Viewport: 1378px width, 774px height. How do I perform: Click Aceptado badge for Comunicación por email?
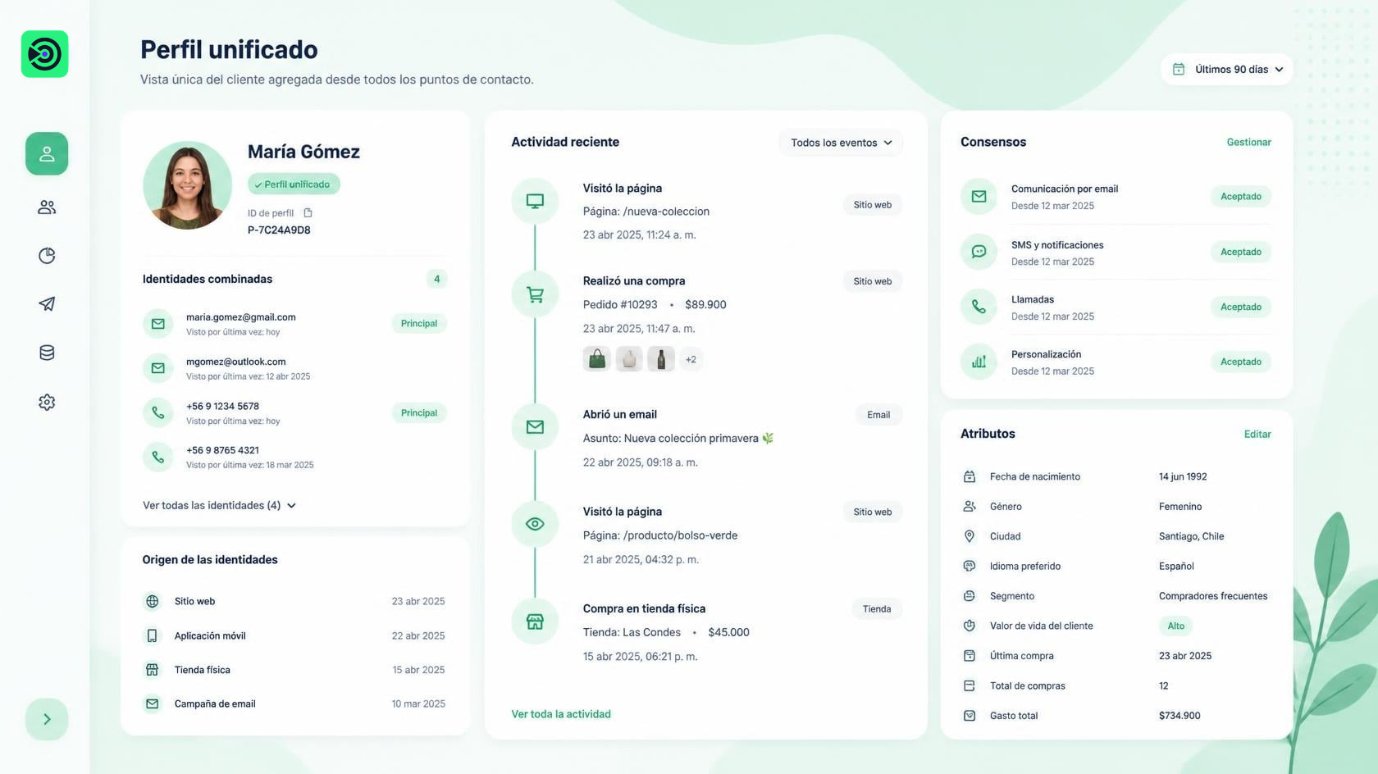pos(1240,197)
